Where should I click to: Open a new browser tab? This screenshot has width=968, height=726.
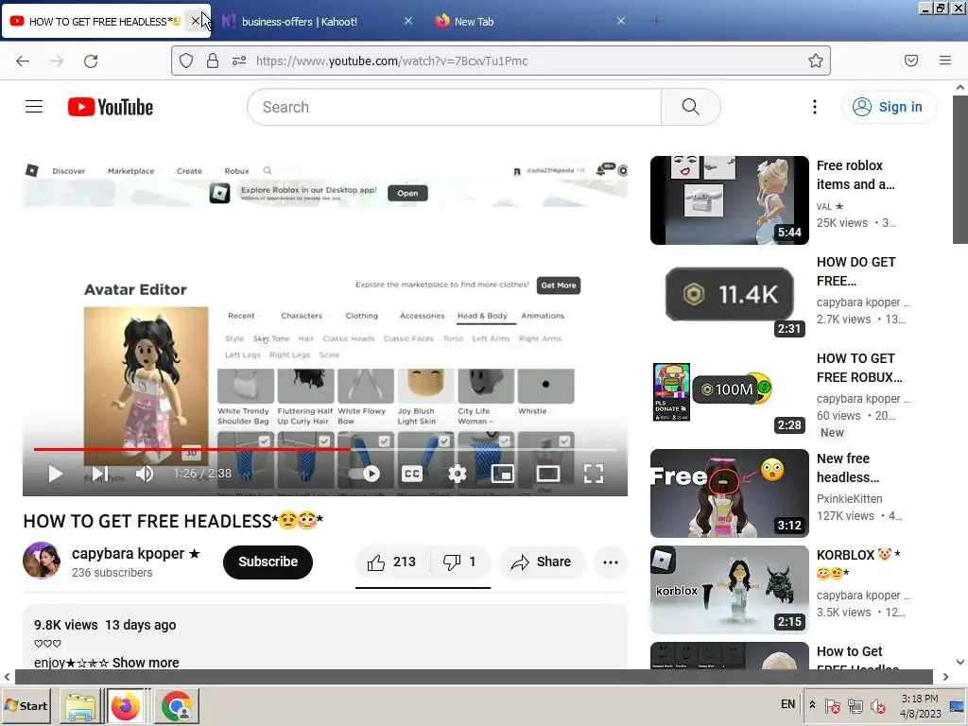[x=656, y=22]
